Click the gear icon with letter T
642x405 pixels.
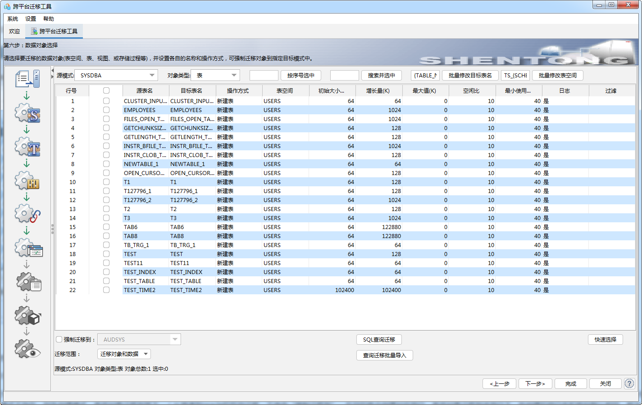[x=27, y=147]
